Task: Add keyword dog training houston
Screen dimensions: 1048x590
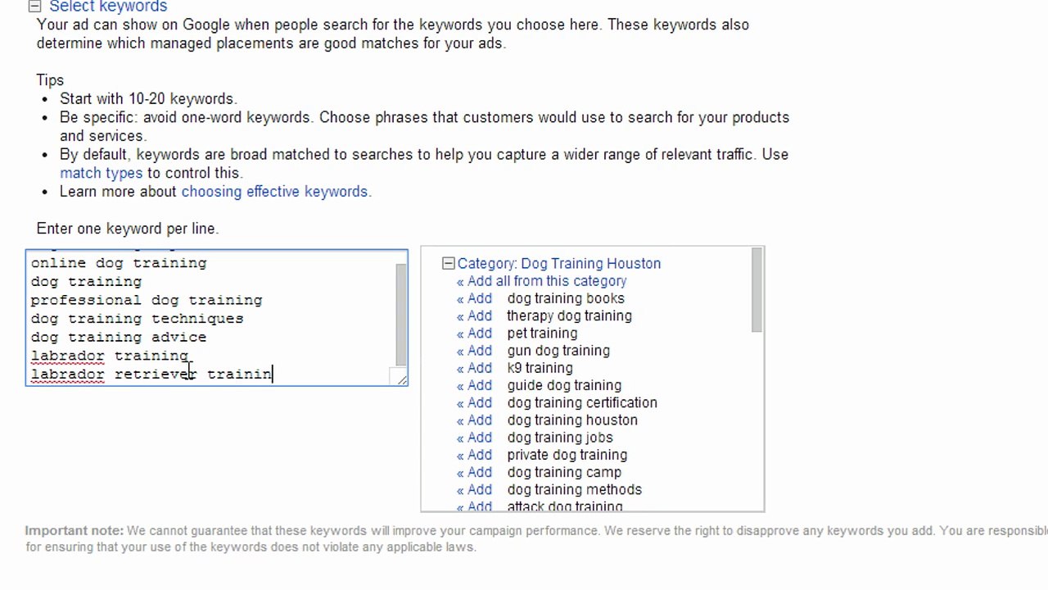Action: coord(474,420)
